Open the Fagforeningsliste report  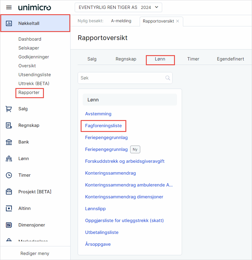point(103,126)
